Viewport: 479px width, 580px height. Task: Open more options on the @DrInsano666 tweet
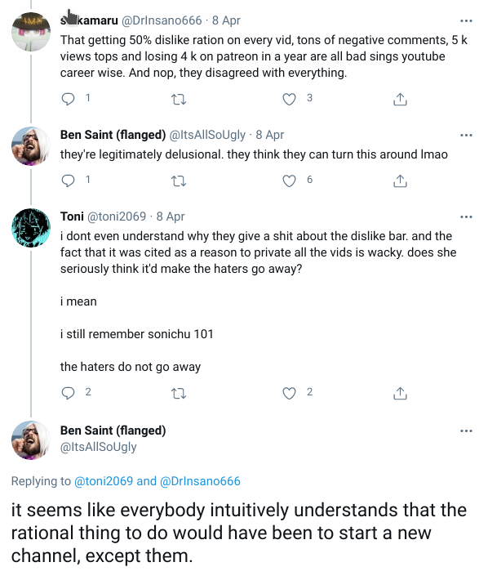466,20
